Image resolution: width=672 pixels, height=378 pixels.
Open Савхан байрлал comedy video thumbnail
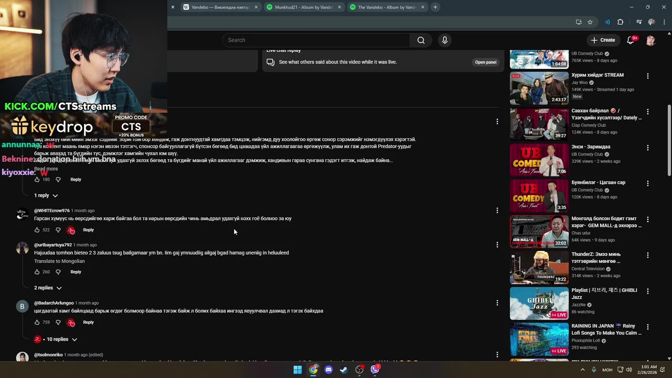point(539,124)
